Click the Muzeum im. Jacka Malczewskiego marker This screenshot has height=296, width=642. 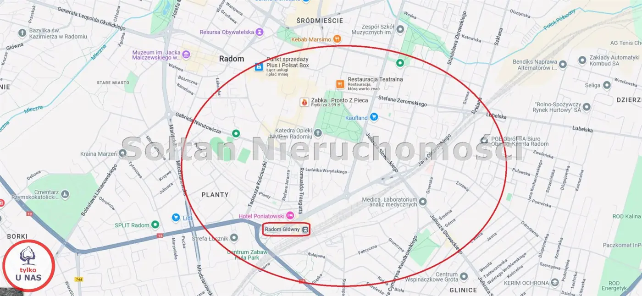tap(186, 55)
